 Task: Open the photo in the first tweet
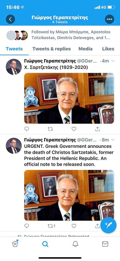click(x=69, y=98)
